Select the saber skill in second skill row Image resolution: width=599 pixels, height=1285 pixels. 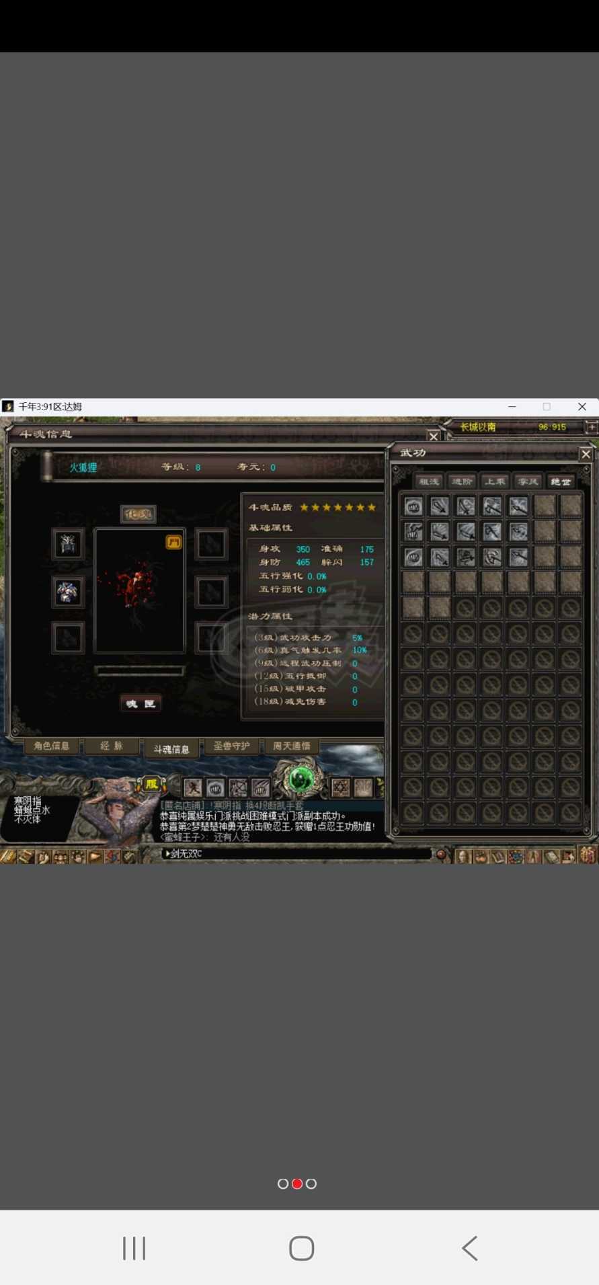pos(466,531)
